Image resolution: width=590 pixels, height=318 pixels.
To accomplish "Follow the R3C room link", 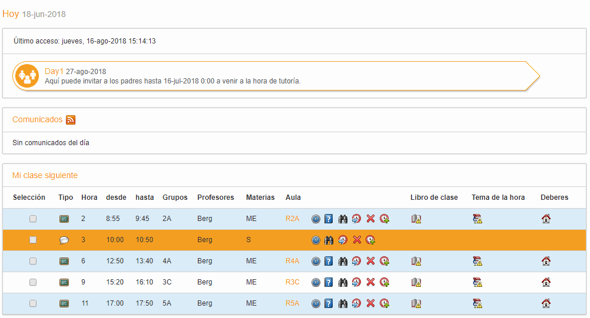I will click(292, 282).
